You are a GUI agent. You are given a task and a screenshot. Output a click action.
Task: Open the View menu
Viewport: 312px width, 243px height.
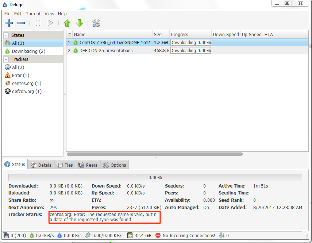[x=49, y=14]
